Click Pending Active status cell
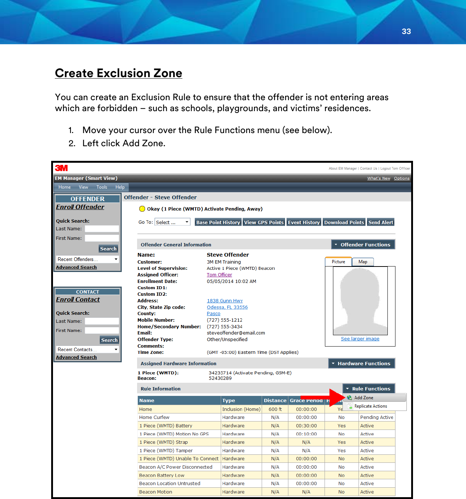This screenshot has width=466, height=499. 377,417
